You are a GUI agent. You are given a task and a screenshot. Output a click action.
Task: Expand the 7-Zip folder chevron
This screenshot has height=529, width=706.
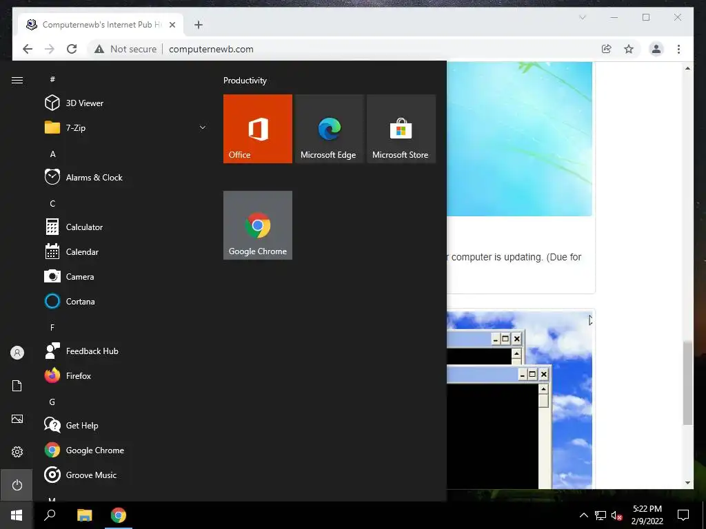(x=203, y=127)
